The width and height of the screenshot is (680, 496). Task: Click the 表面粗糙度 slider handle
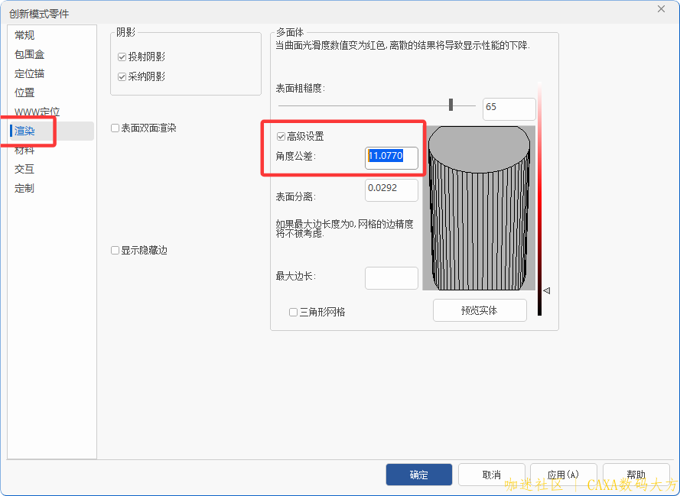[451, 105]
